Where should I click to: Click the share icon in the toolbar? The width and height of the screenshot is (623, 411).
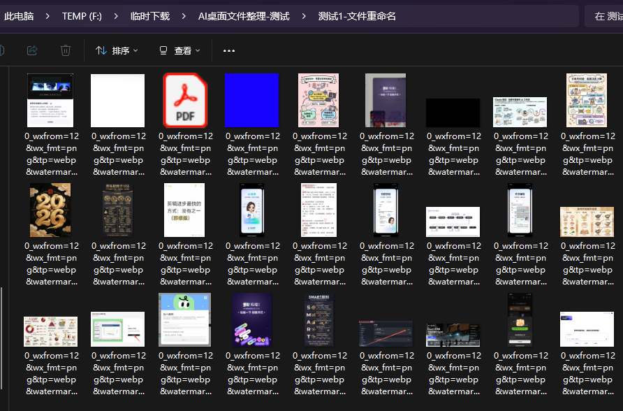coord(31,50)
